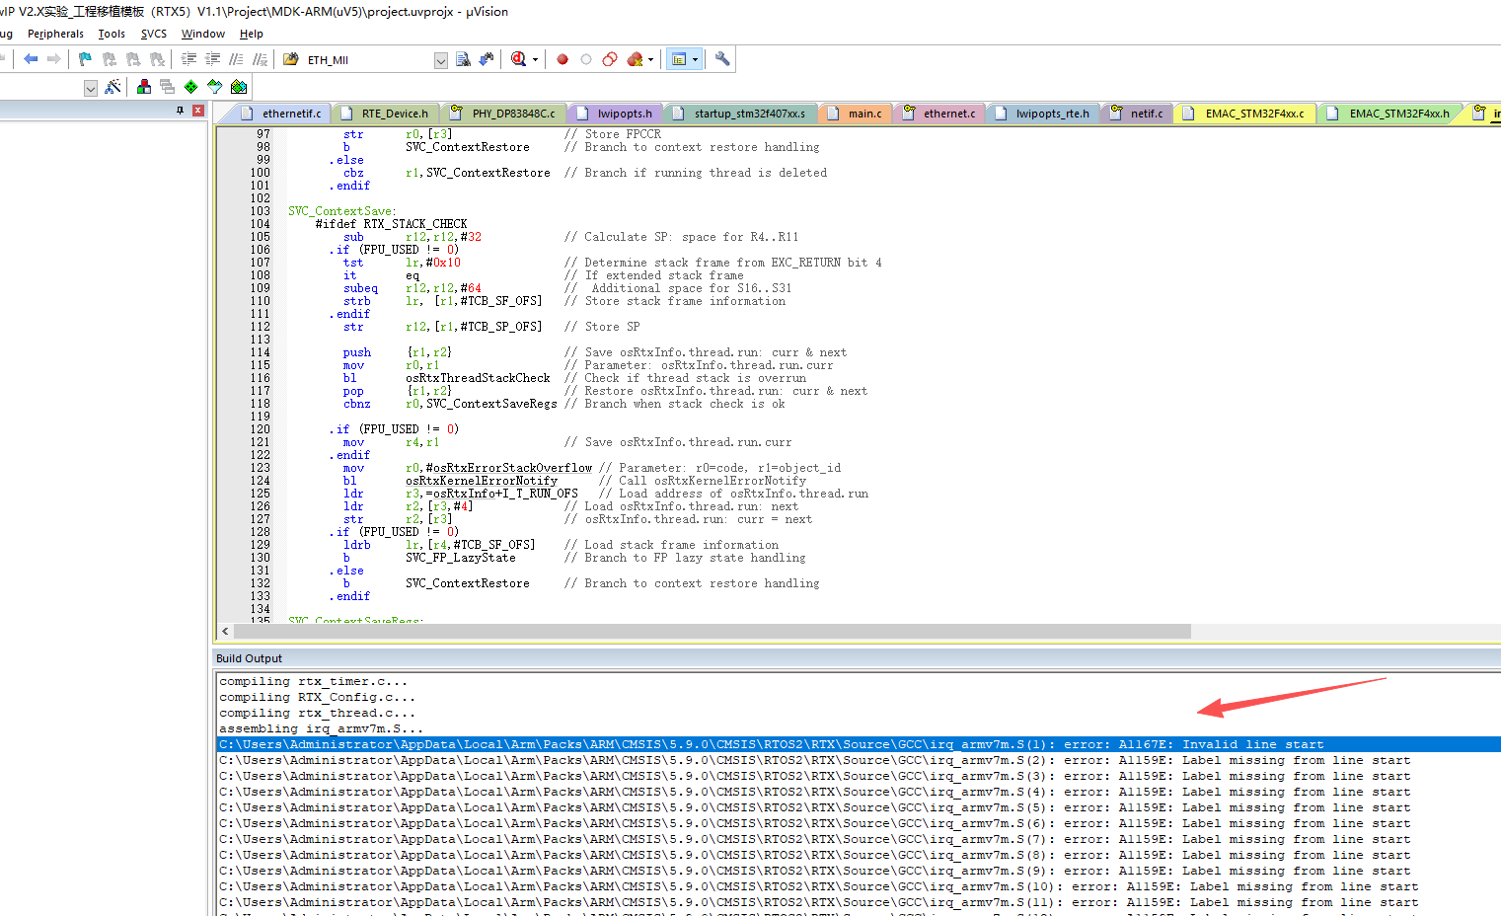Screen dimensions: 1501x916
Task: Pin the project panel with pushpin
Action: (x=180, y=111)
